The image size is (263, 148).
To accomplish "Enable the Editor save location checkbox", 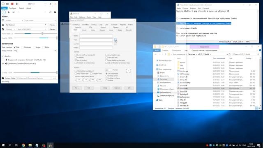I will (44, 47).
